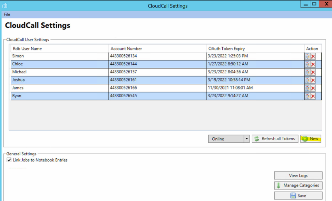Maximize the CloudCall Settings window

[x=314, y=4]
